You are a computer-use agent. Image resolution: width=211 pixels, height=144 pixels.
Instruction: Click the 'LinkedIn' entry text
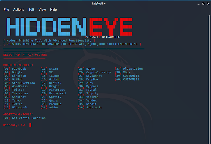(x=19, y=76)
